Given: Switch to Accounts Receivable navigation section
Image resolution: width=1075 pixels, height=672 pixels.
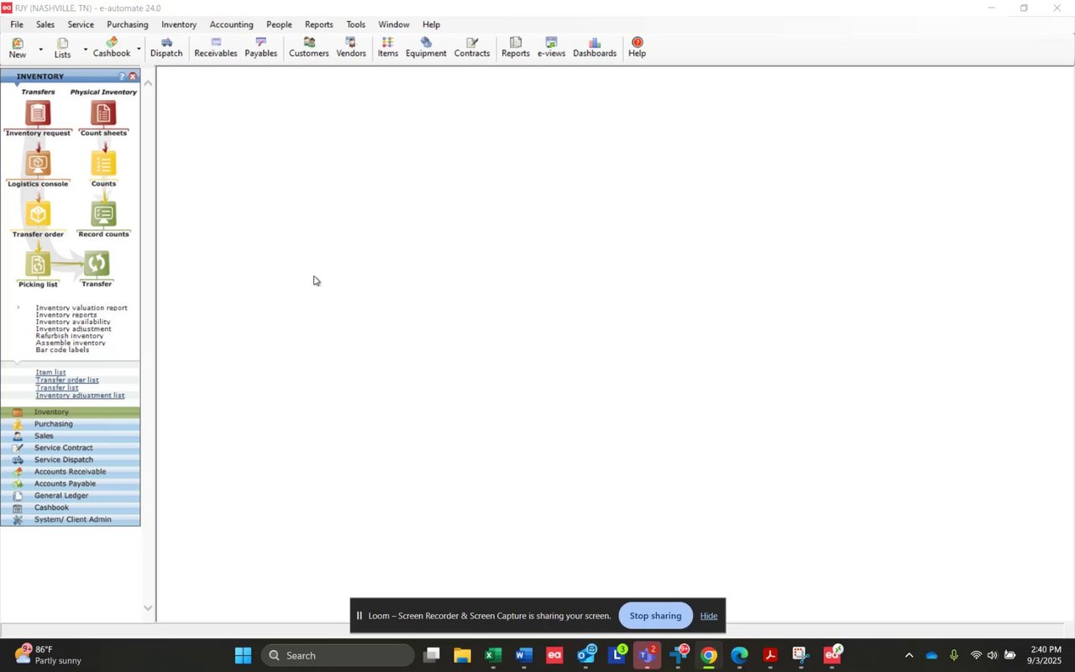Looking at the screenshot, I should (71, 471).
